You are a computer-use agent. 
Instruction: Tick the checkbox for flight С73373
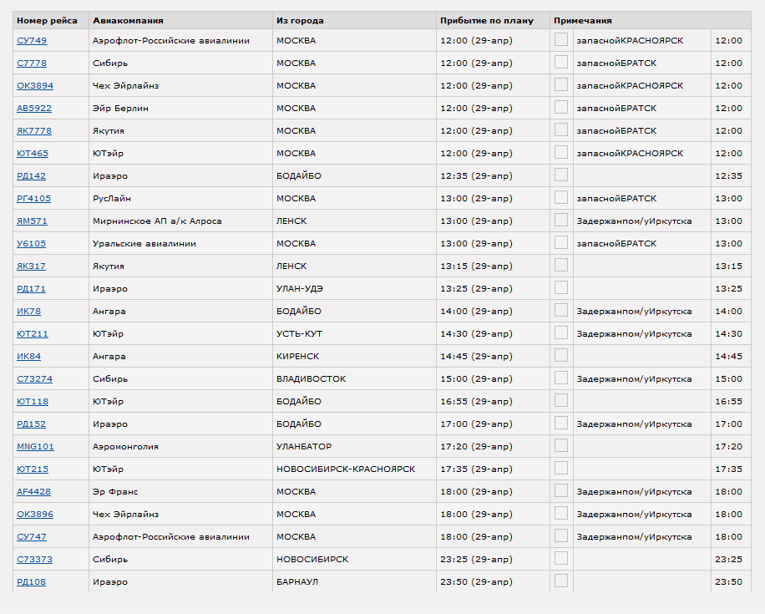[561, 558]
